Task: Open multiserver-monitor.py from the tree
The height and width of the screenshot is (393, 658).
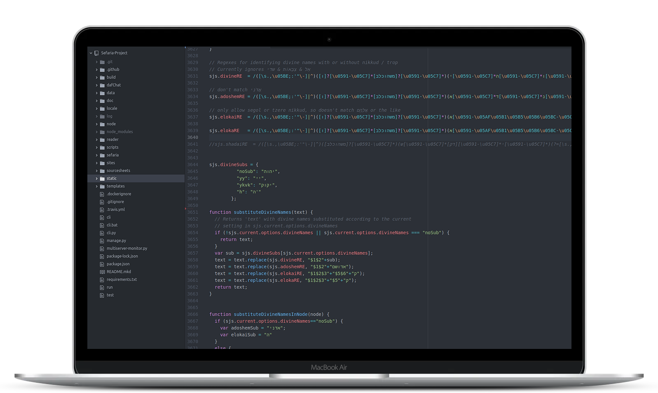Action: [x=126, y=248]
